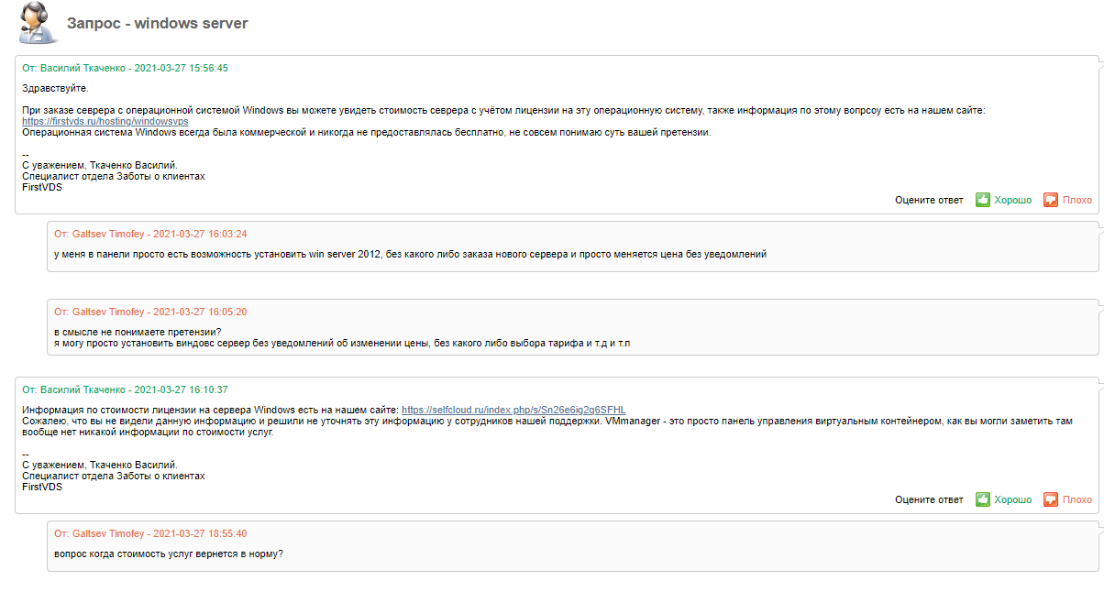Click the message asking when the price returns
Screen dimensions: 1104x592
169,554
